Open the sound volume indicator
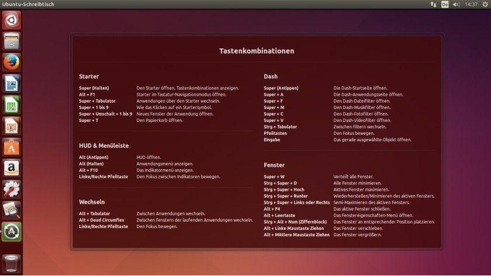 coord(456,4)
